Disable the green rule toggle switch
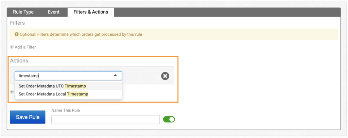 (169, 119)
